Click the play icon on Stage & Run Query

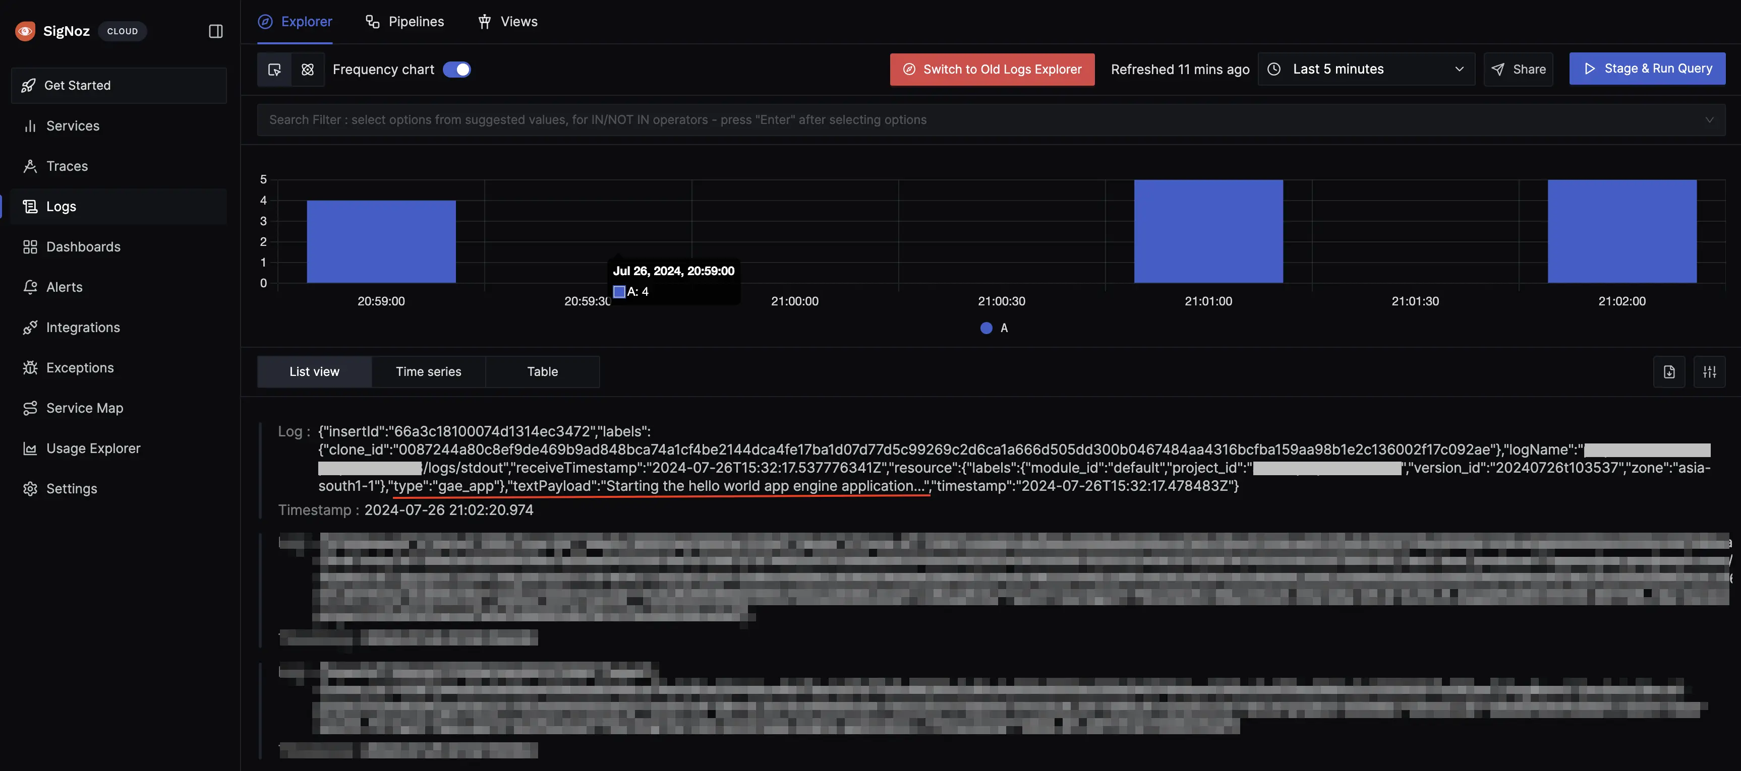1590,69
